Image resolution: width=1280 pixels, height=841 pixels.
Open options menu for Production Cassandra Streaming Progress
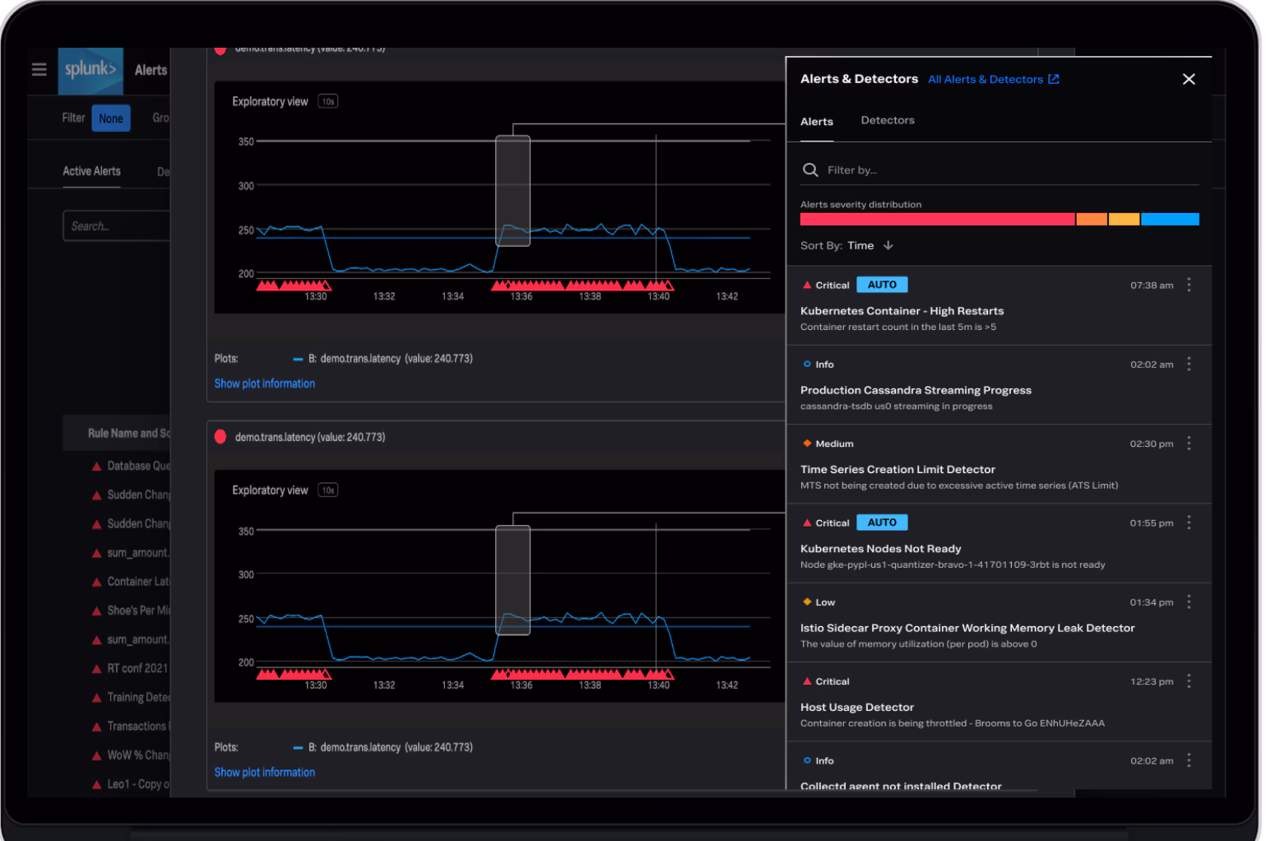click(1188, 364)
